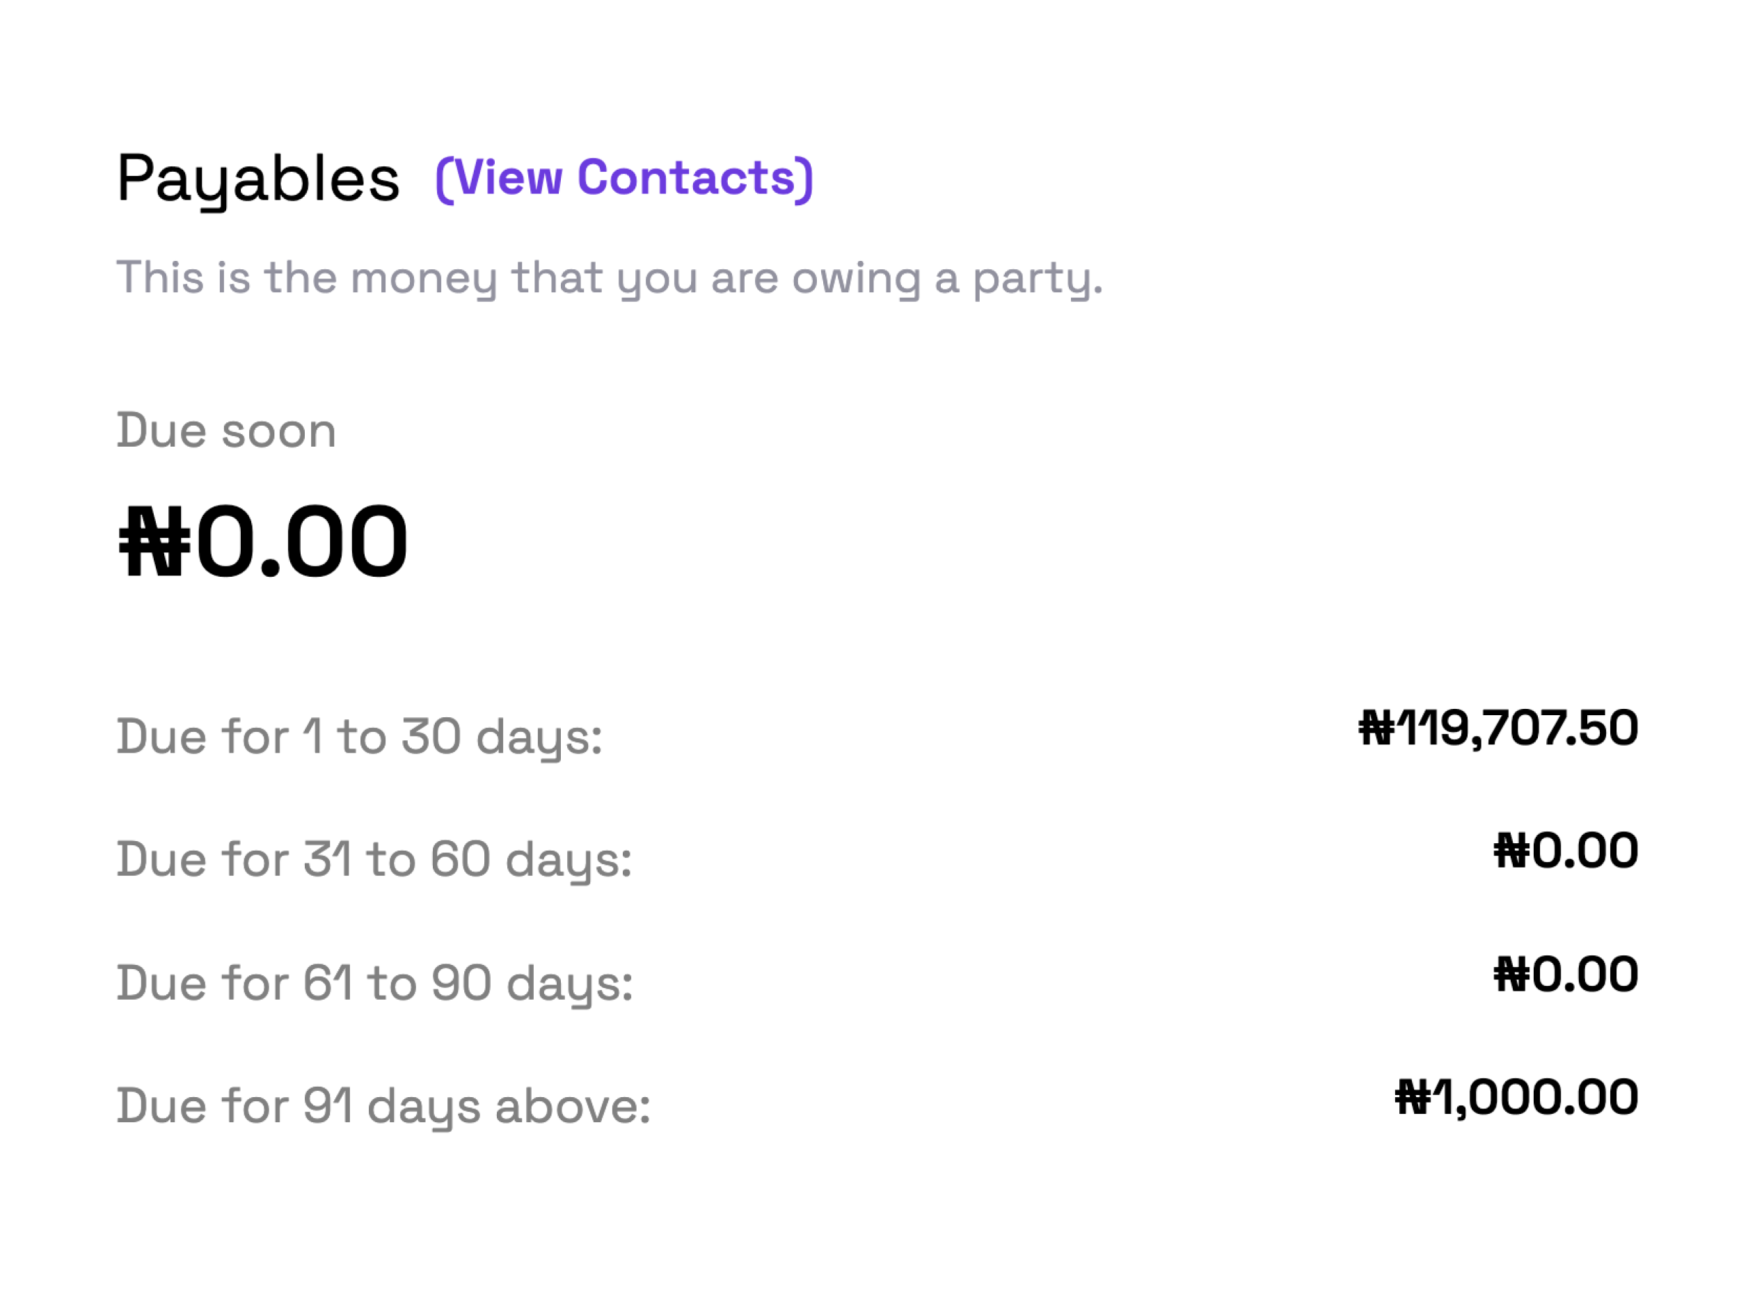The image size is (1764, 1294).
Task: Click the word Contacts in the purple link
Action: (x=686, y=178)
